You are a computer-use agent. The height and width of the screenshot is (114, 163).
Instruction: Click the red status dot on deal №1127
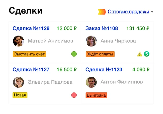point(74,95)
